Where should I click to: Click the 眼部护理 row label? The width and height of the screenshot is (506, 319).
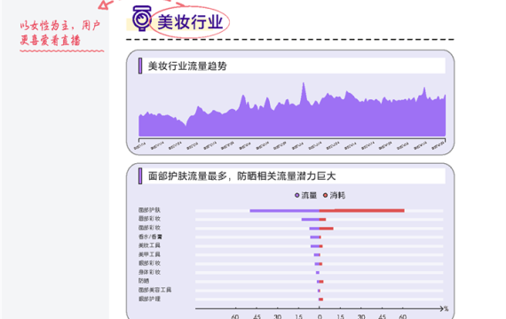coord(149,299)
